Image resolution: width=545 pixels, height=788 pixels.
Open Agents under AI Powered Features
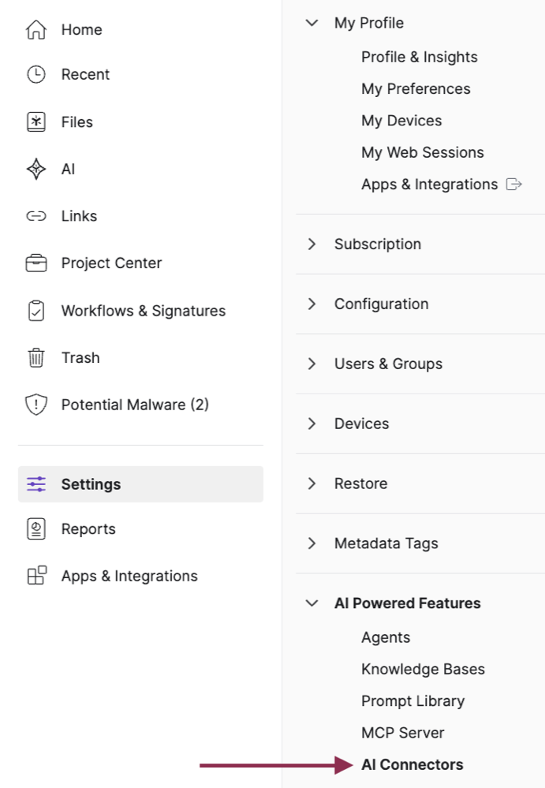click(386, 637)
